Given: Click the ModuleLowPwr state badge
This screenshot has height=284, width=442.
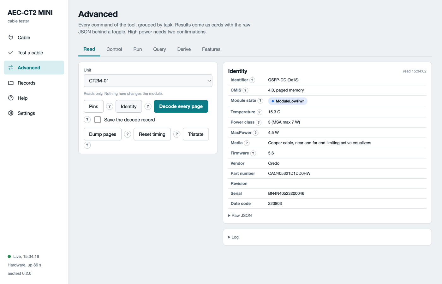Looking at the screenshot, I should pos(288,101).
